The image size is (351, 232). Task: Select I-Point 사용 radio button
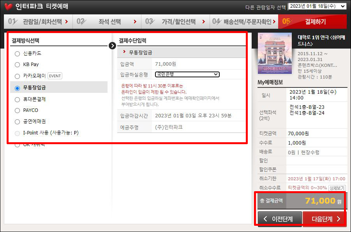point(17,133)
